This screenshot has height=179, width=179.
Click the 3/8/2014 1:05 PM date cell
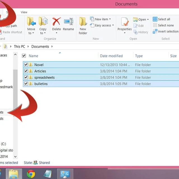pos(114,84)
